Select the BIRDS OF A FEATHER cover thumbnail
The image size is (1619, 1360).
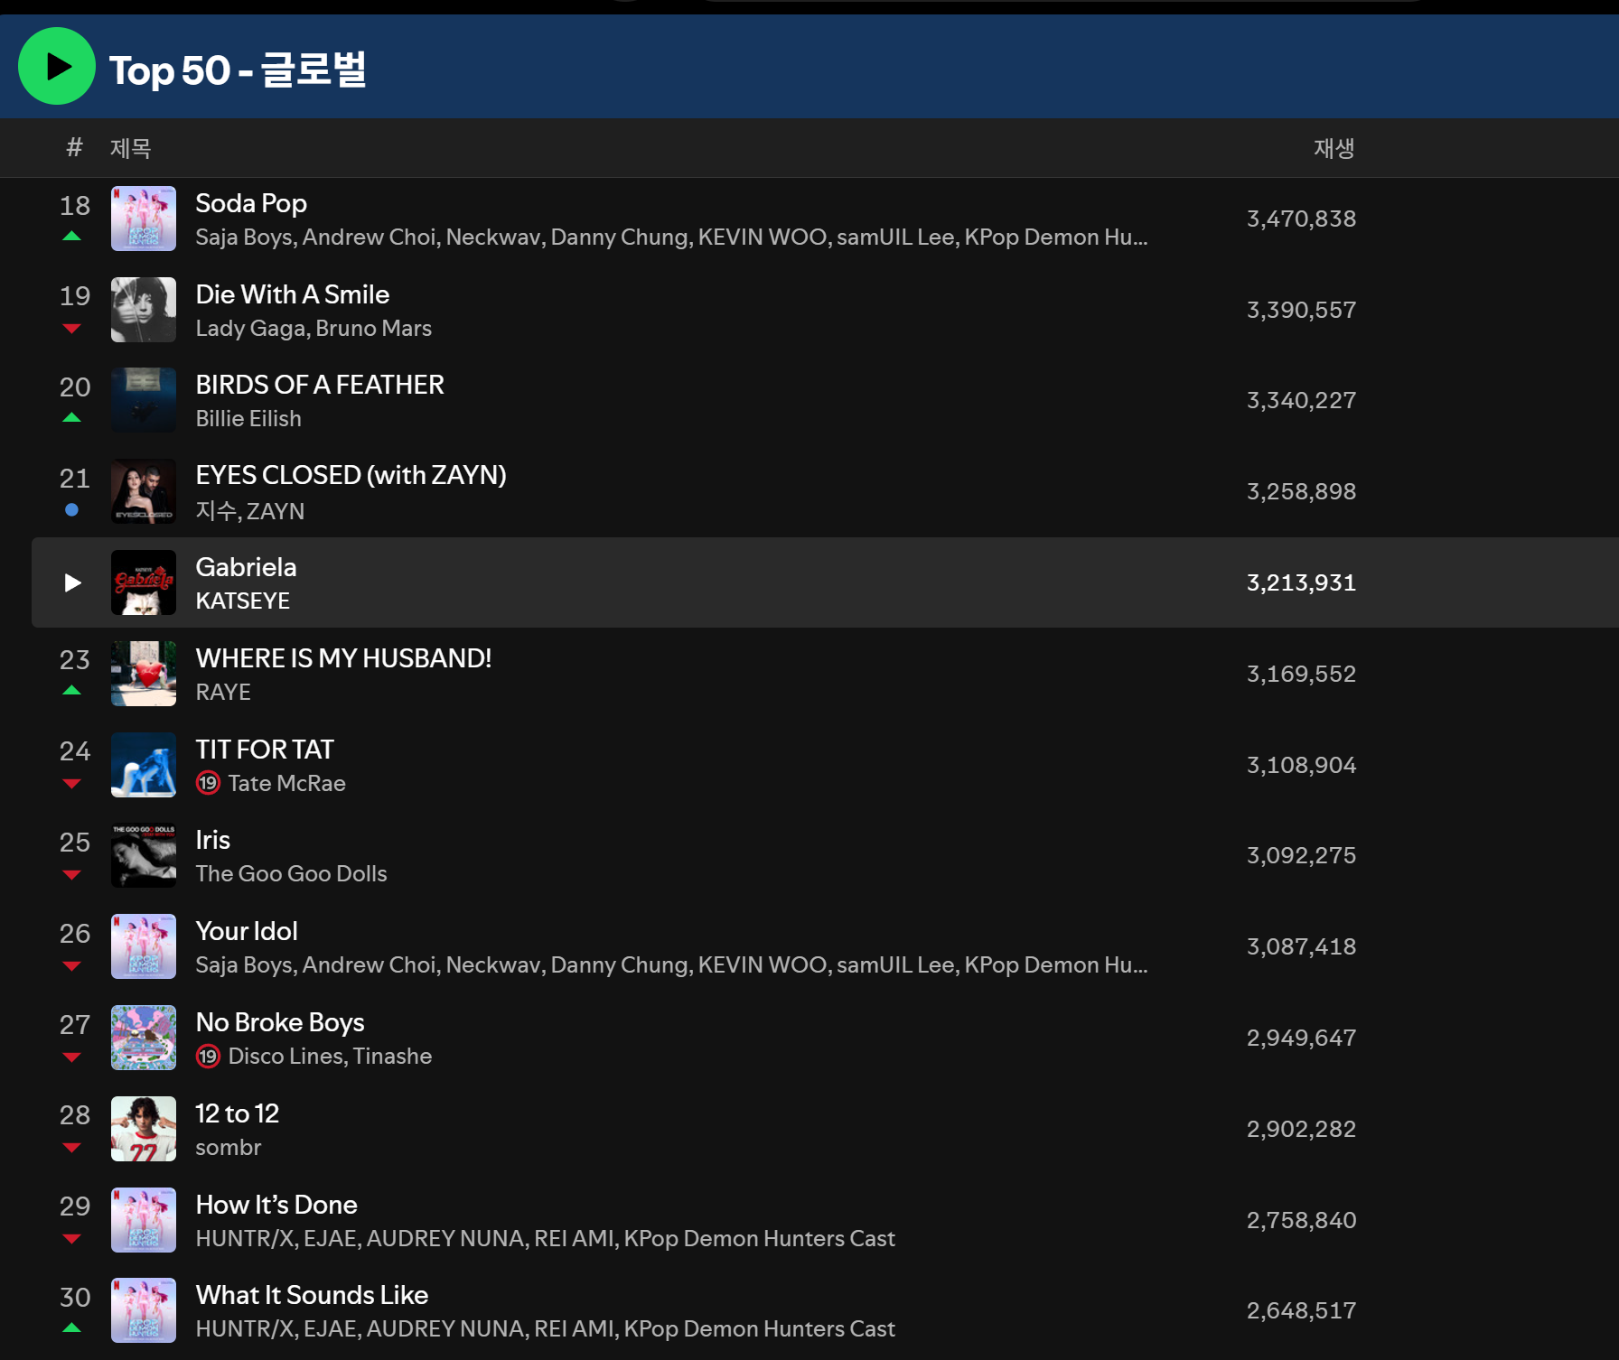(144, 400)
